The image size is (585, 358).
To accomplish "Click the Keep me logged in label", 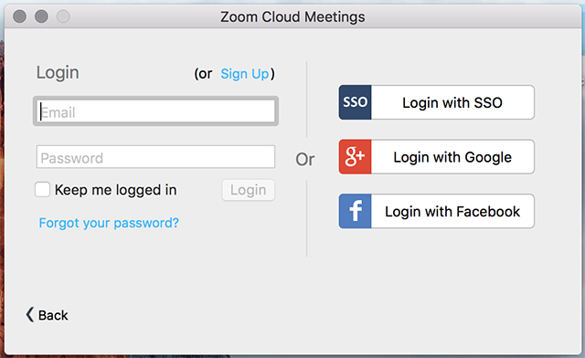I will (x=116, y=190).
